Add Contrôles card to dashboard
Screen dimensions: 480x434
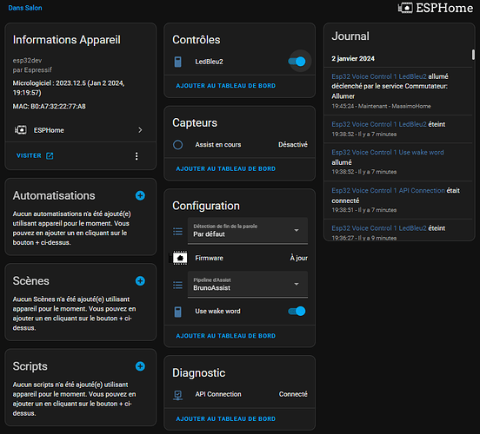(x=225, y=86)
